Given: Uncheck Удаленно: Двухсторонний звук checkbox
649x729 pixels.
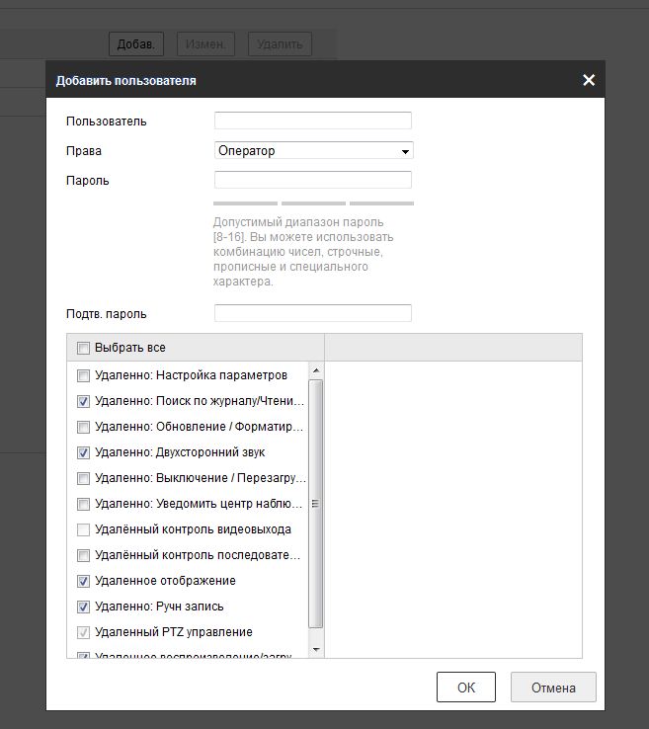Looking at the screenshot, I should pos(83,452).
